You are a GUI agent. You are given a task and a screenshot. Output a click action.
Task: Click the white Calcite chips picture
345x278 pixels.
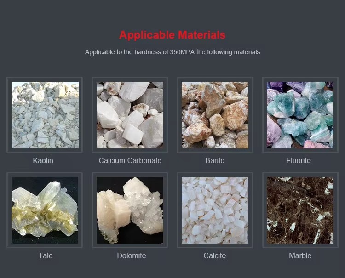[215, 210]
